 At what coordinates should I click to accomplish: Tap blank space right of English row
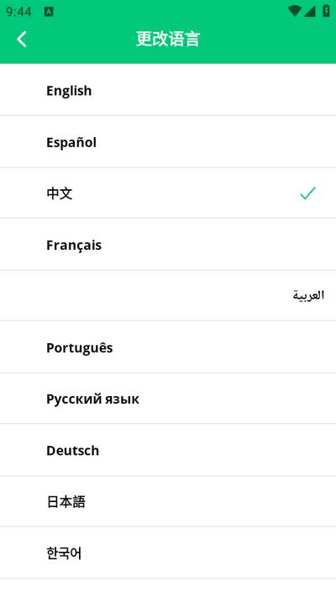(x=213, y=90)
